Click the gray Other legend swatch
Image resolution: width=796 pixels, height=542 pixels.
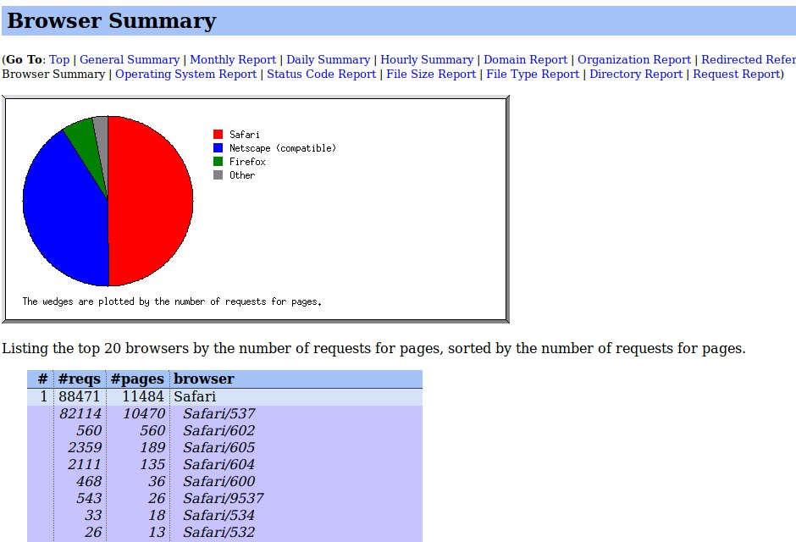tap(218, 175)
